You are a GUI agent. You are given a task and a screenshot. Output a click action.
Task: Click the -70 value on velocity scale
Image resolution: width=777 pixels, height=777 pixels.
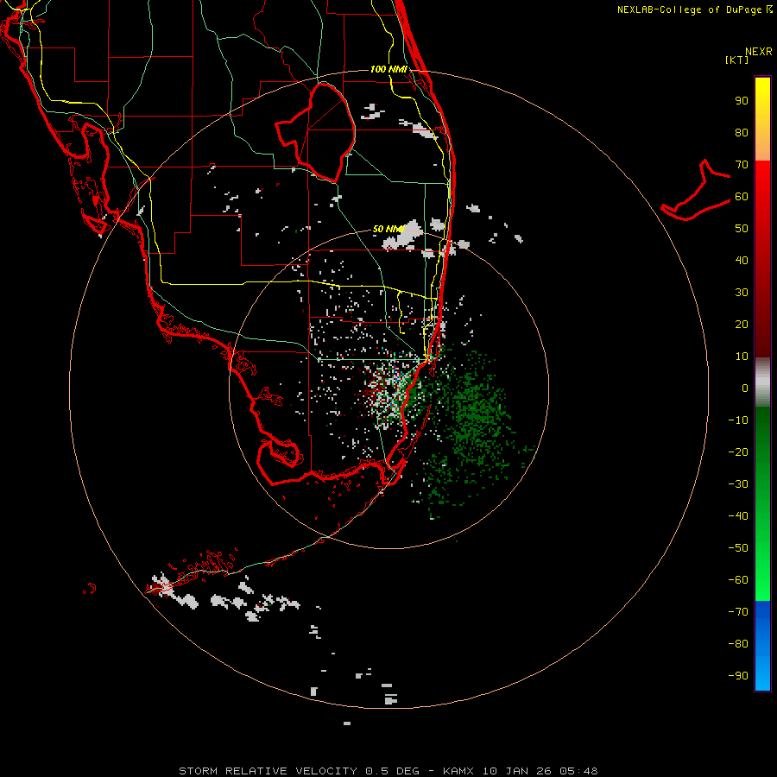coord(738,612)
